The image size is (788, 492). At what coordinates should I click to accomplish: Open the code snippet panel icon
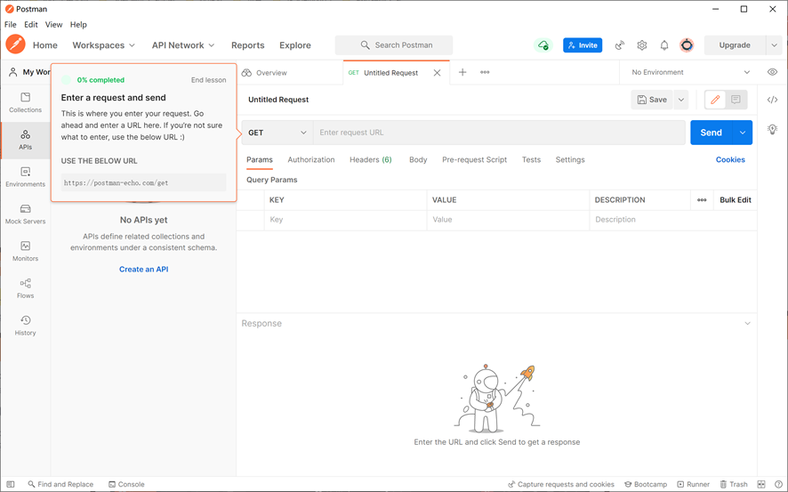pyautogui.click(x=772, y=100)
